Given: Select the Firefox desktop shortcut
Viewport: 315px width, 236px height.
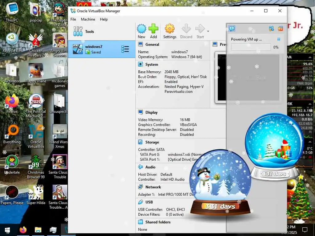Looking at the screenshot, I should tap(12, 104).
